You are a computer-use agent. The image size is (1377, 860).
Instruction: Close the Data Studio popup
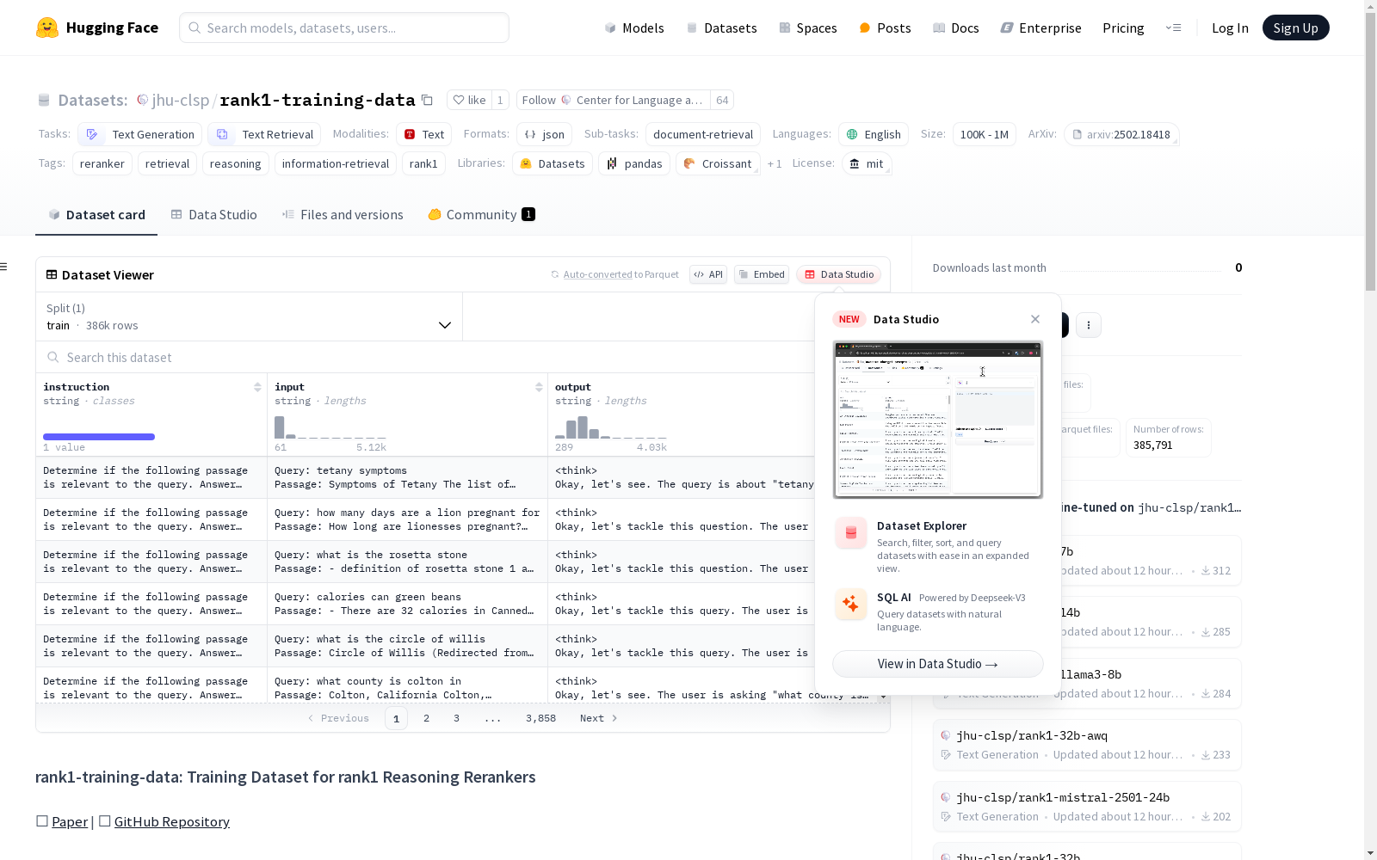[1035, 319]
